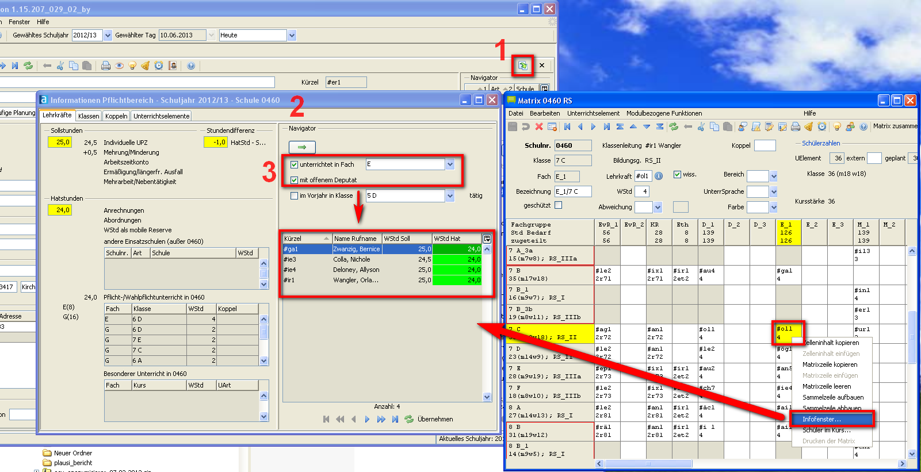Viewport: 921px width, 472px height.
Task: Check the 'geschützt' checkbox in Matrix window
Action: pos(558,205)
